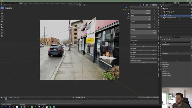Open the Global transform orientation dropdown

73,5
